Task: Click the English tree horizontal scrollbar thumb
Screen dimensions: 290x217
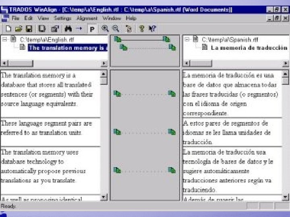Action: point(21,63)
